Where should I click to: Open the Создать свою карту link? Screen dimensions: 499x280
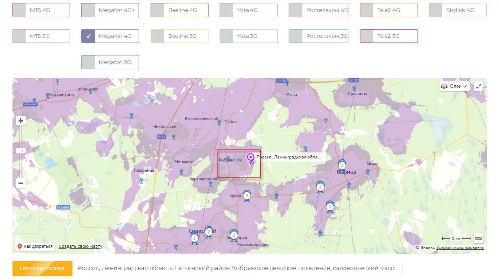80,246
